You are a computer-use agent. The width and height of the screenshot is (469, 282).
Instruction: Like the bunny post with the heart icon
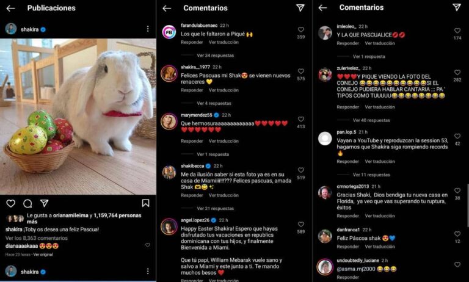11,204
